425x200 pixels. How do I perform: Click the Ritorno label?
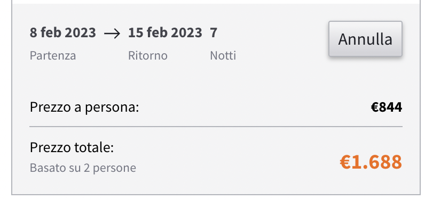click(148, 56)
